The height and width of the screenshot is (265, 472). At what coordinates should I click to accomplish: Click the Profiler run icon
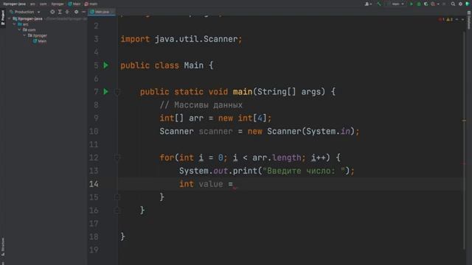[433, 4]
